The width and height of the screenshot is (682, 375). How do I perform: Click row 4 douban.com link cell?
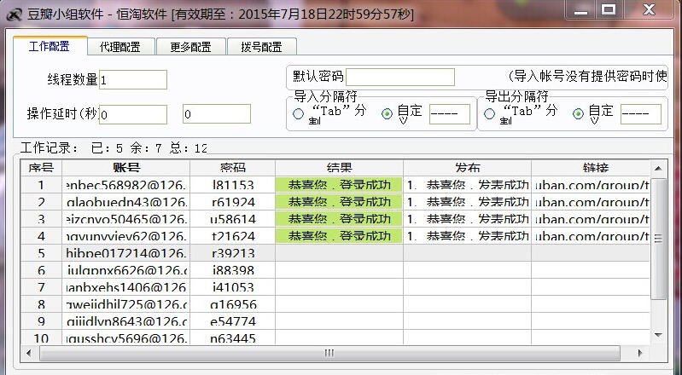(x=591, y=236)
